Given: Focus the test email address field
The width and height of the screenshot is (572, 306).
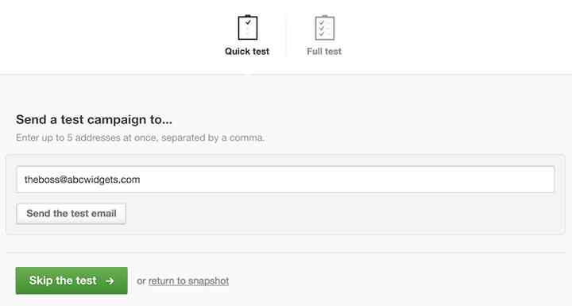Looking at the screenshot, I should click(285, 180).
